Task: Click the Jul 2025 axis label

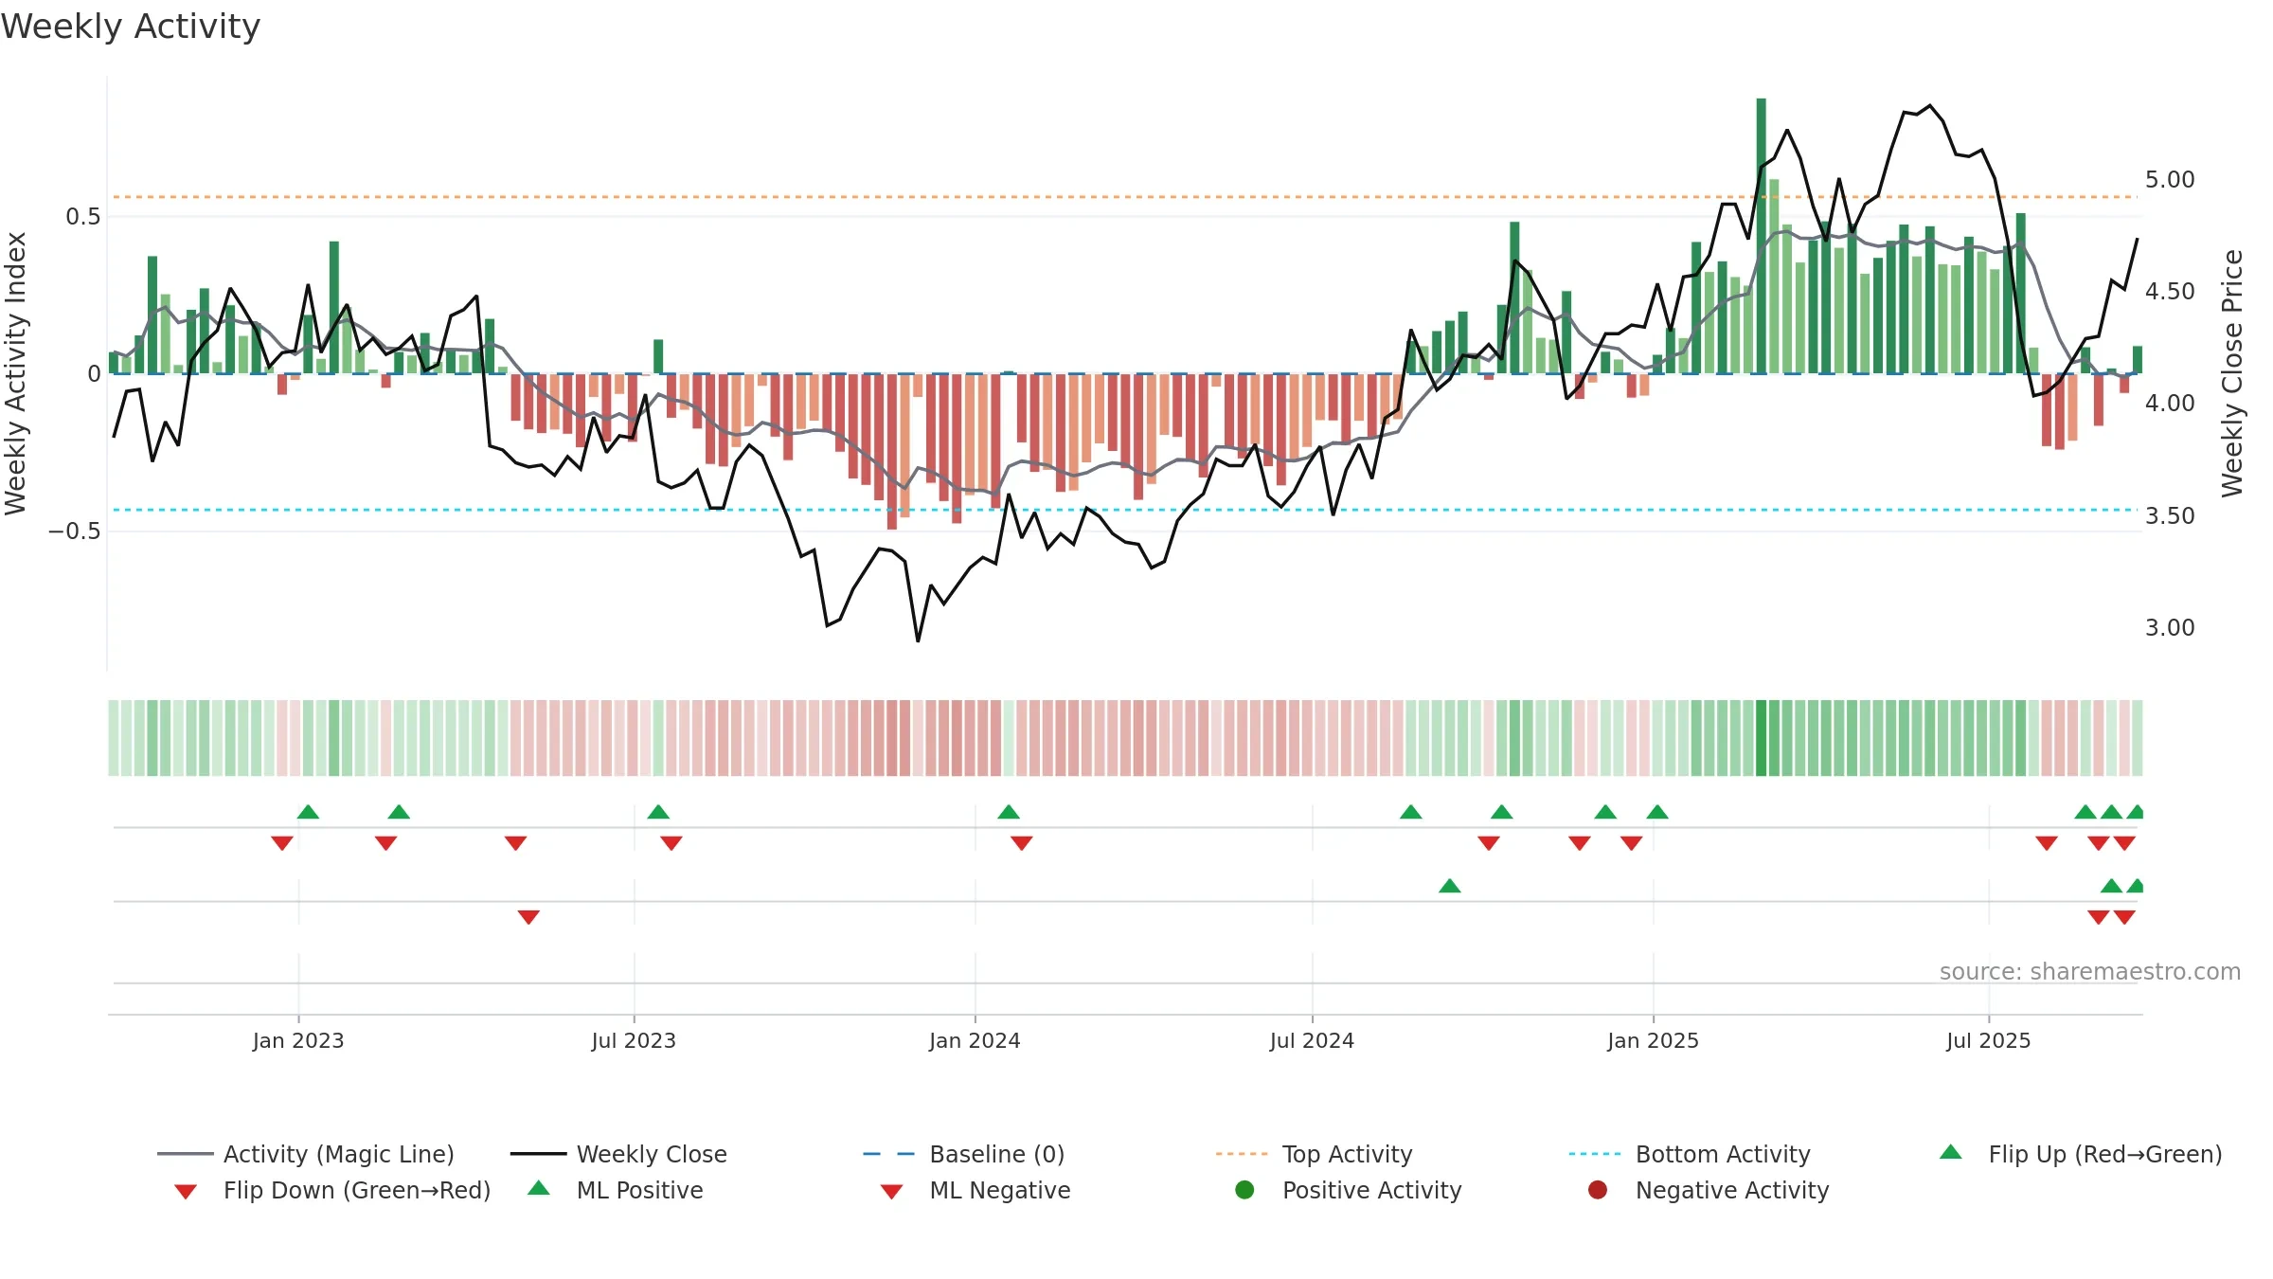Action: 1989,1040
